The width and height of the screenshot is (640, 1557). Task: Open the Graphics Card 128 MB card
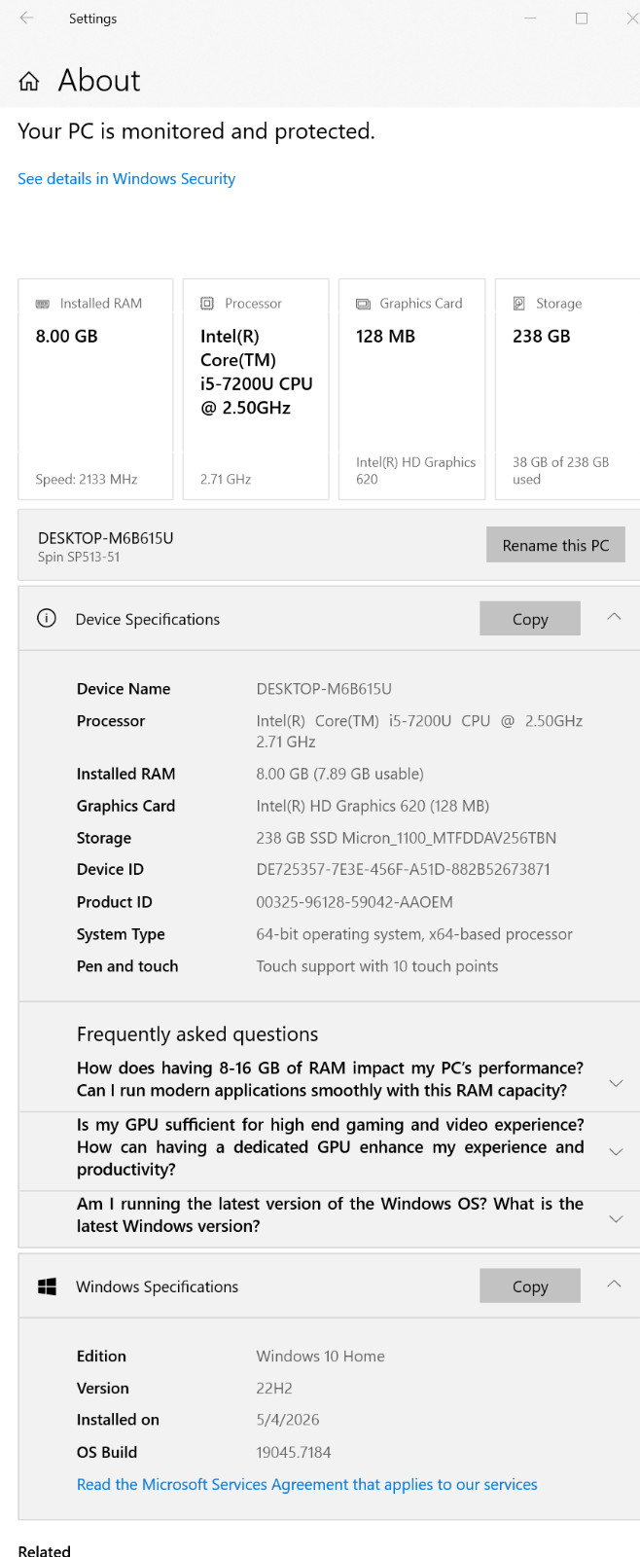[411, 389]
